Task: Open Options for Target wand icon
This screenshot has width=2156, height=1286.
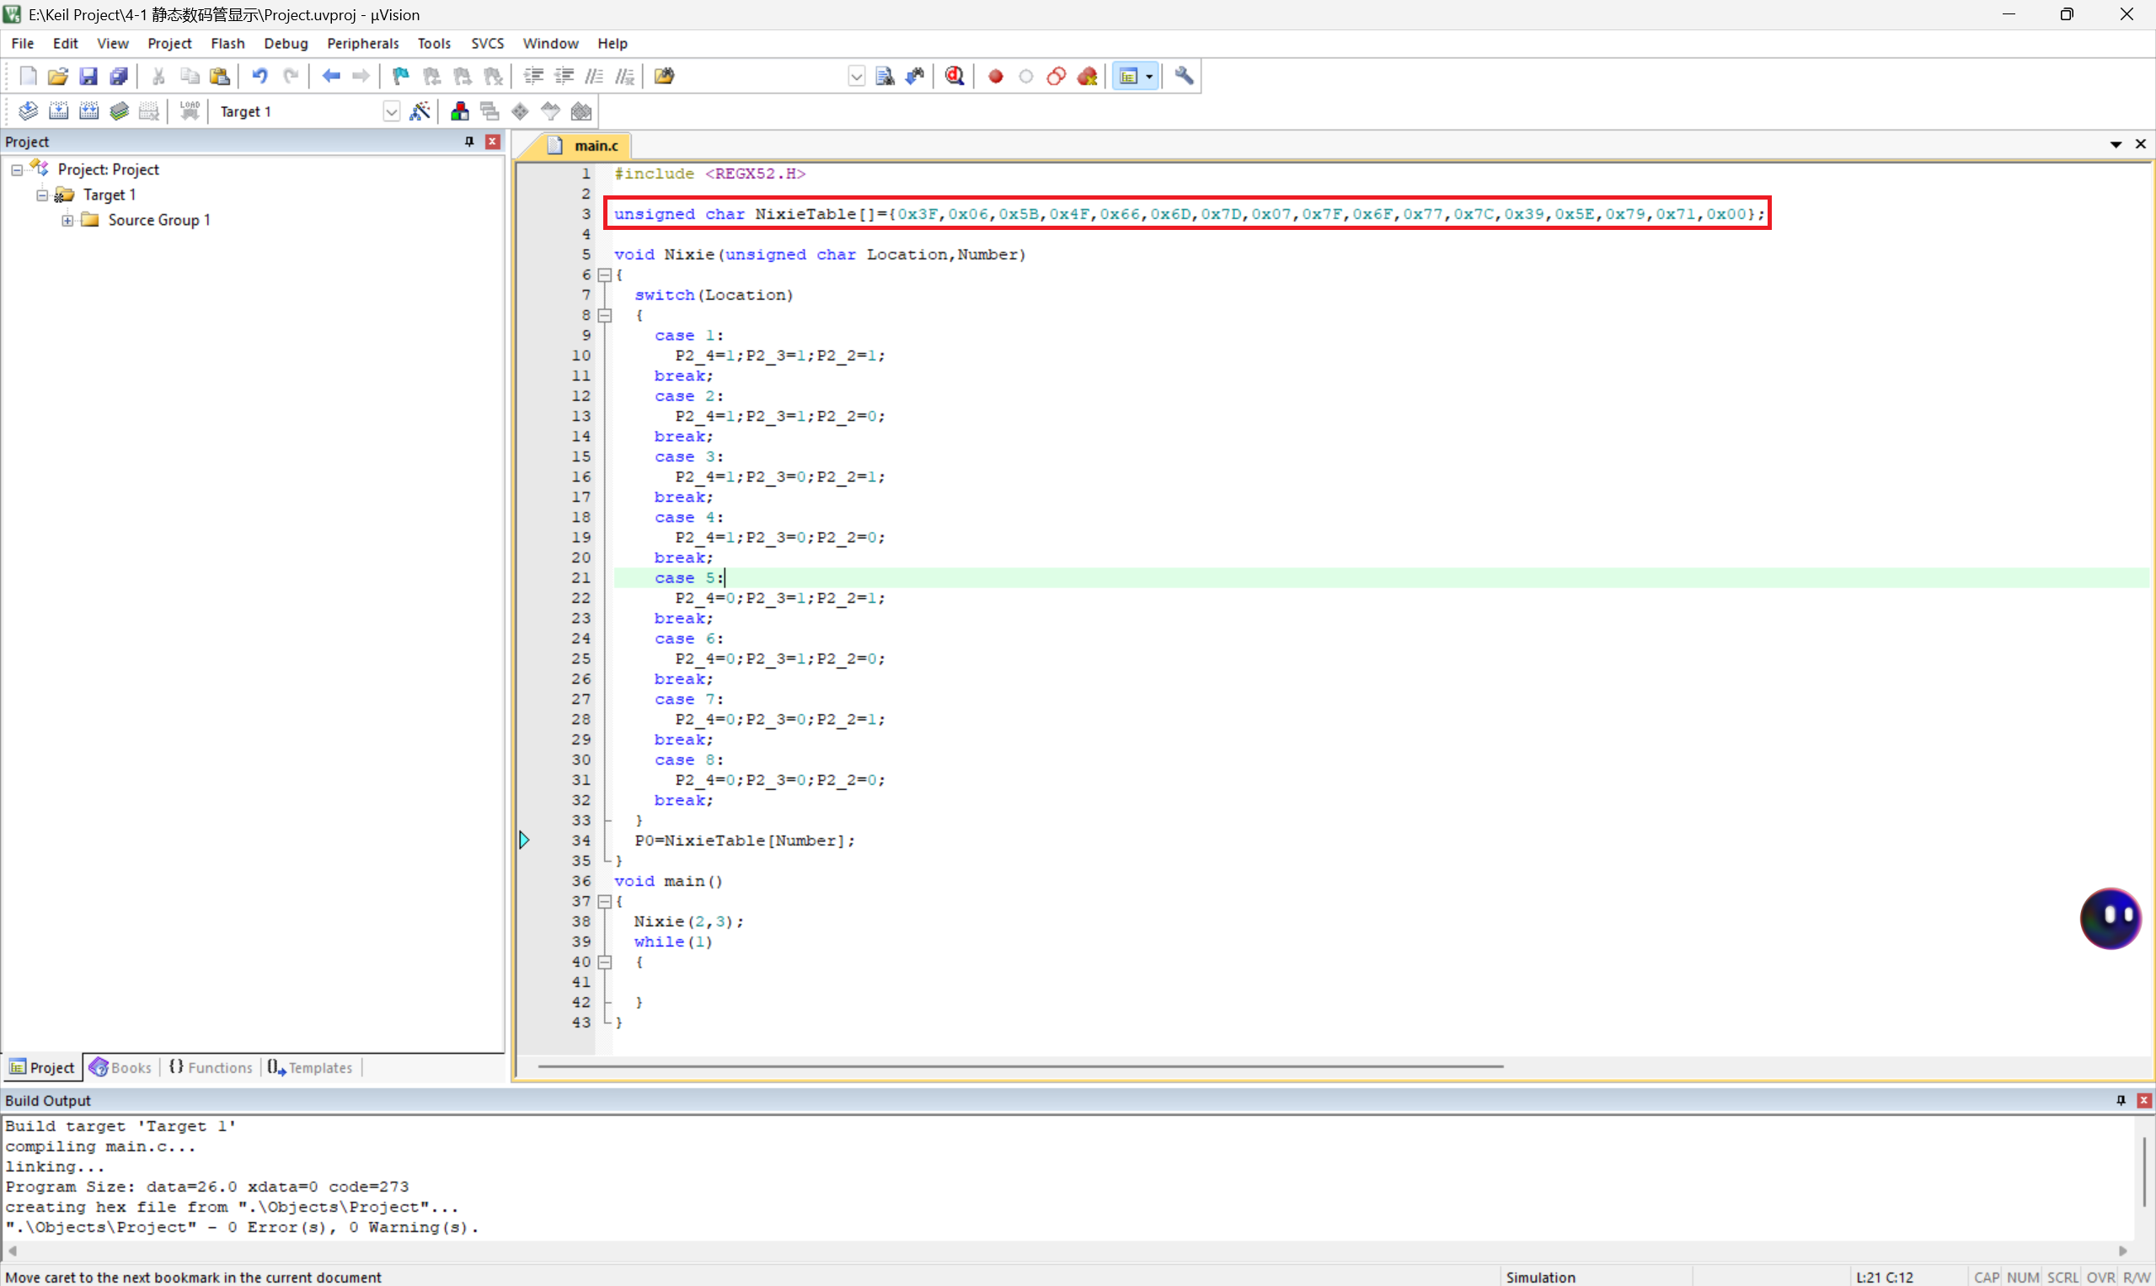Action: [x=420, y=111]
